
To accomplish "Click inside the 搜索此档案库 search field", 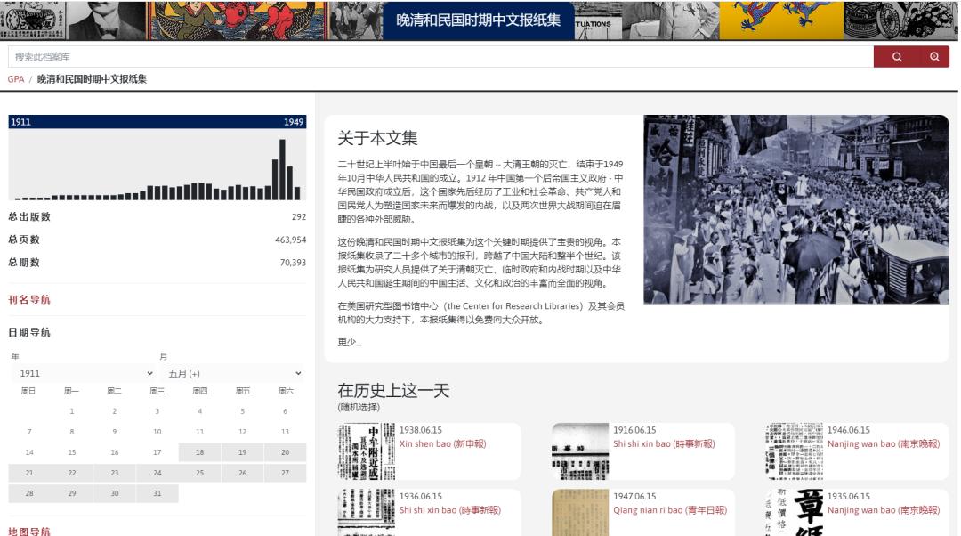I will coord(356,56).
